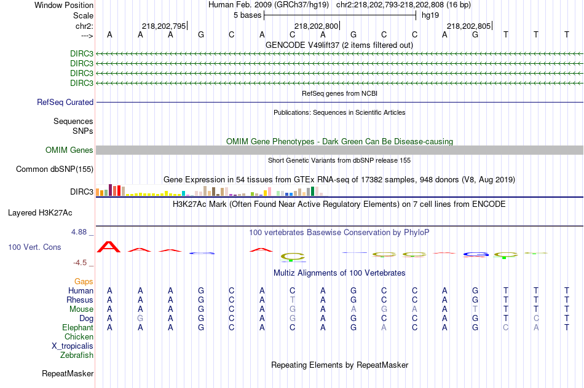Open the PhyloP Basewise Conservation title
The height and width of the screenshot is (388, 584).
coord(339,233)
